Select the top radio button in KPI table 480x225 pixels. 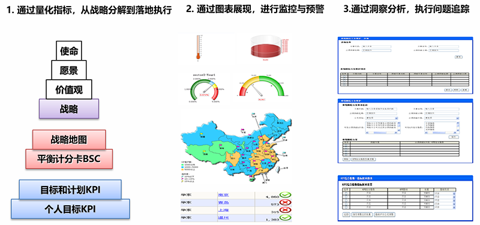click(346, 193)
